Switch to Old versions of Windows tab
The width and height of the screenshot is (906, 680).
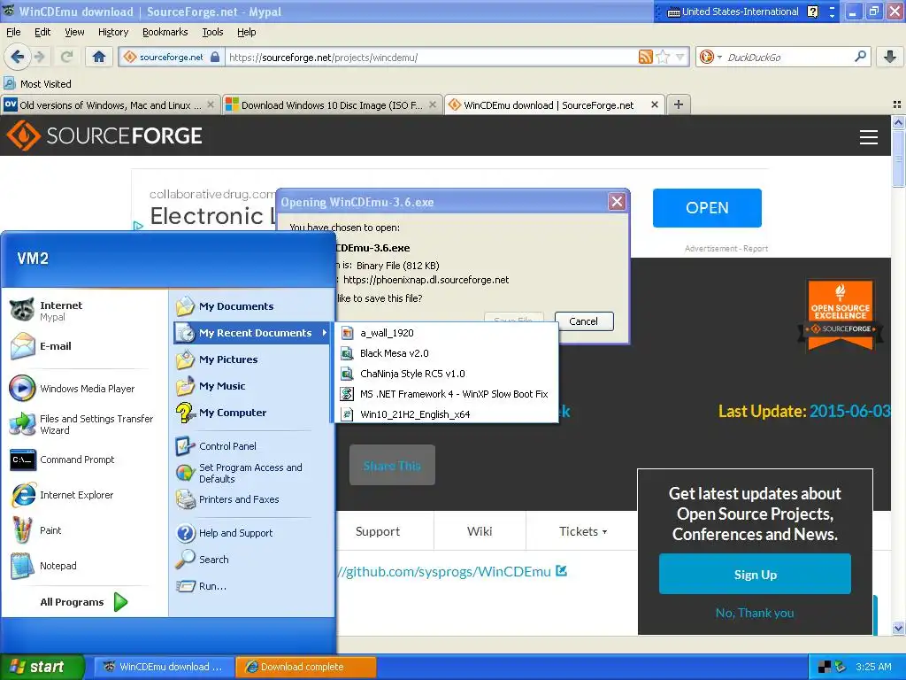(111, 104)
